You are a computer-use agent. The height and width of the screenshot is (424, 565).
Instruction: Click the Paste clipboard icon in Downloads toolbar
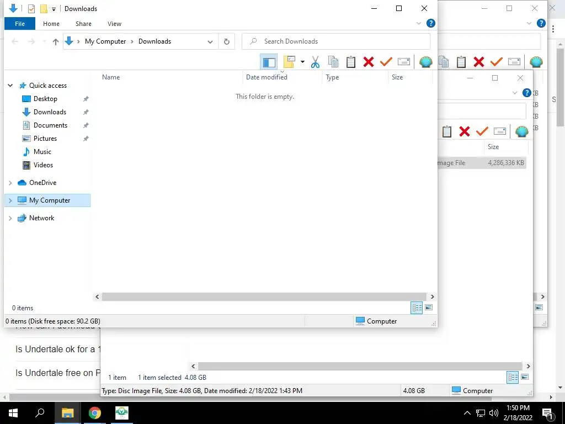(x=351, y=62)
